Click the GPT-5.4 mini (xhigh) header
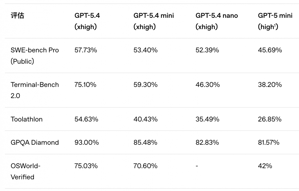 (x=154, y=21)
